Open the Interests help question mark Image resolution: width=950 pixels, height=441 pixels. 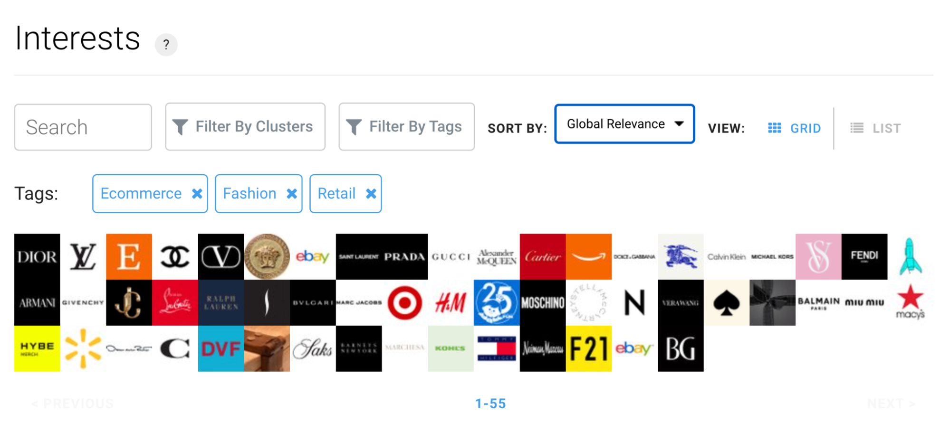[166, 45]
